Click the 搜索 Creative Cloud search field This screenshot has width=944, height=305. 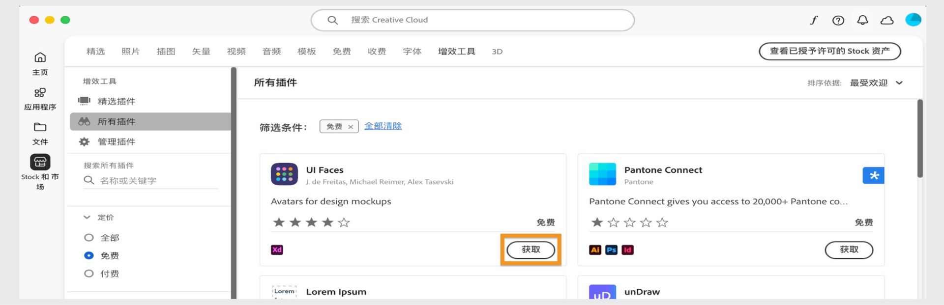pos(472,20)
